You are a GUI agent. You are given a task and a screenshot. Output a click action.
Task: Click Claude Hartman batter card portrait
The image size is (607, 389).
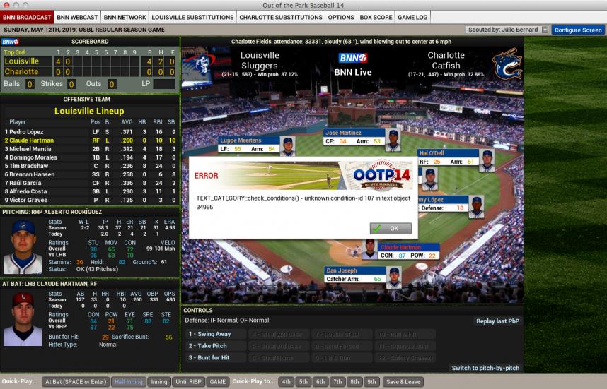click(x=370, y=249)
